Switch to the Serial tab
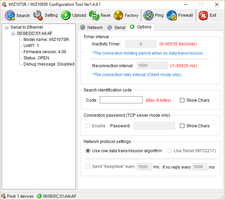This screenshot has width=225, height=200. tap(116, 27)
